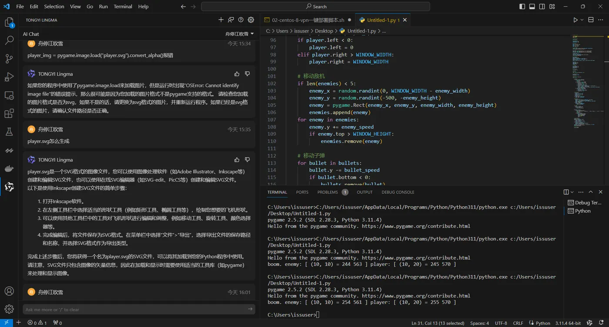Open the Run menu
The height and width of the screenshot is (327, 609).
pyautogui.click(x=103, y=7)
